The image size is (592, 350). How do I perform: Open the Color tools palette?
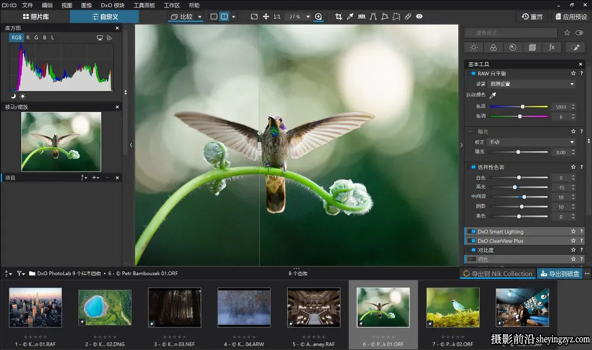(493, 47)
